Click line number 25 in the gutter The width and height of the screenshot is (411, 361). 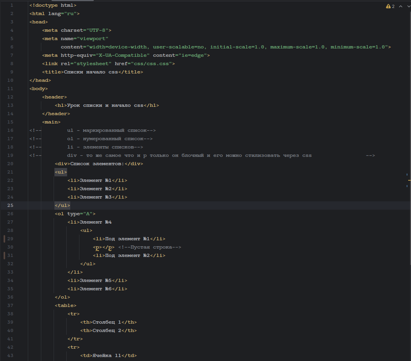[10, 205]
